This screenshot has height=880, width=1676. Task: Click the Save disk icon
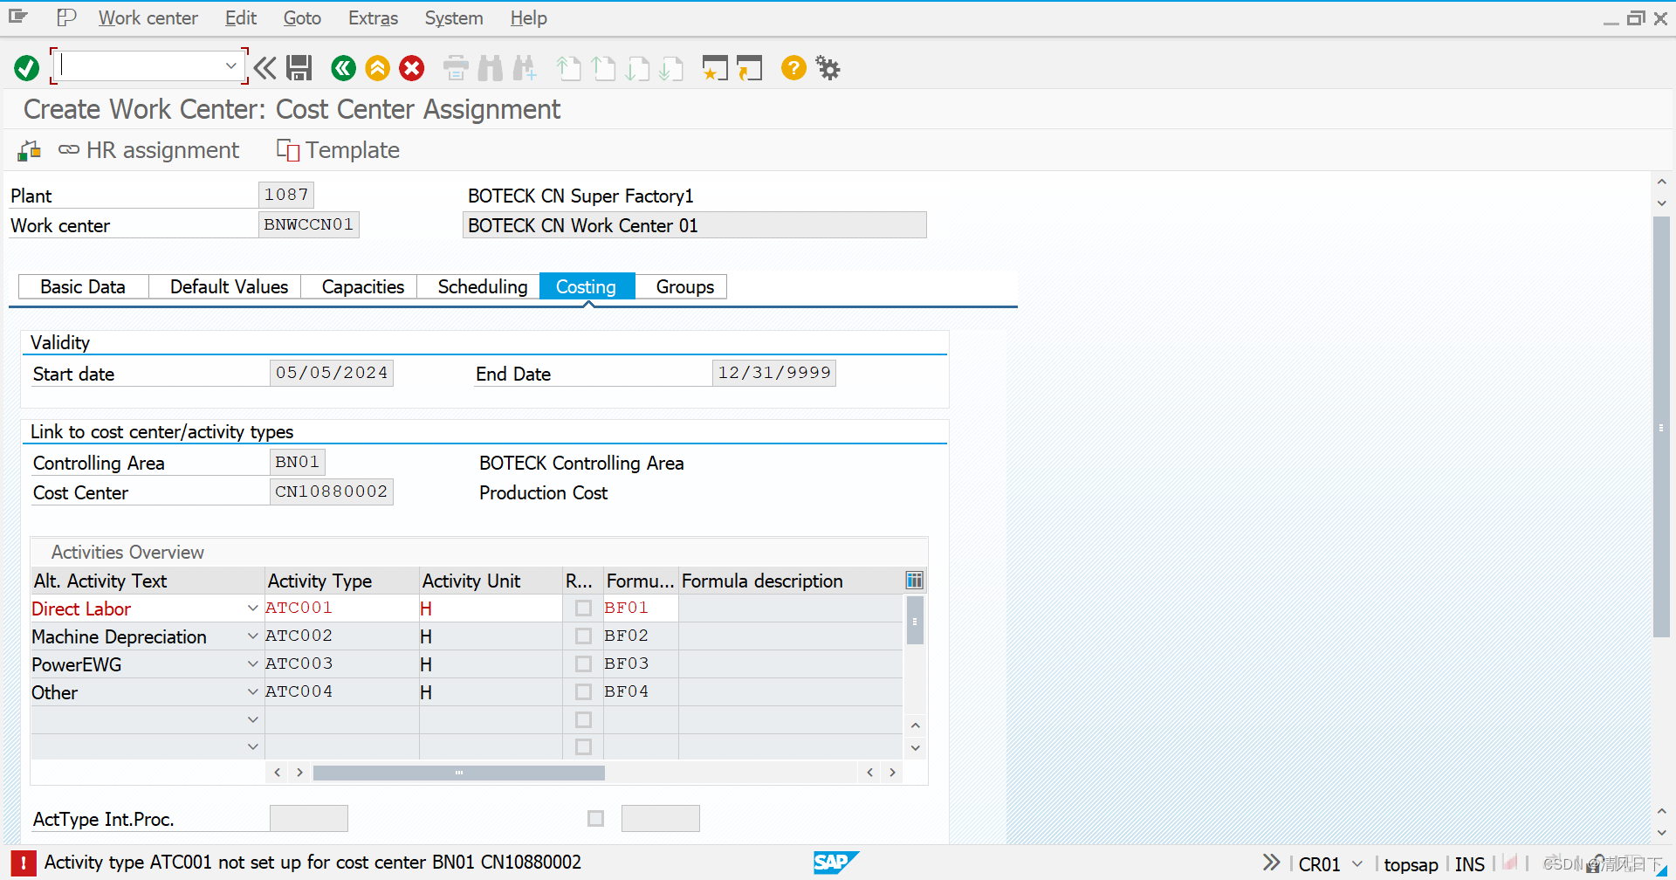(299, 68)
